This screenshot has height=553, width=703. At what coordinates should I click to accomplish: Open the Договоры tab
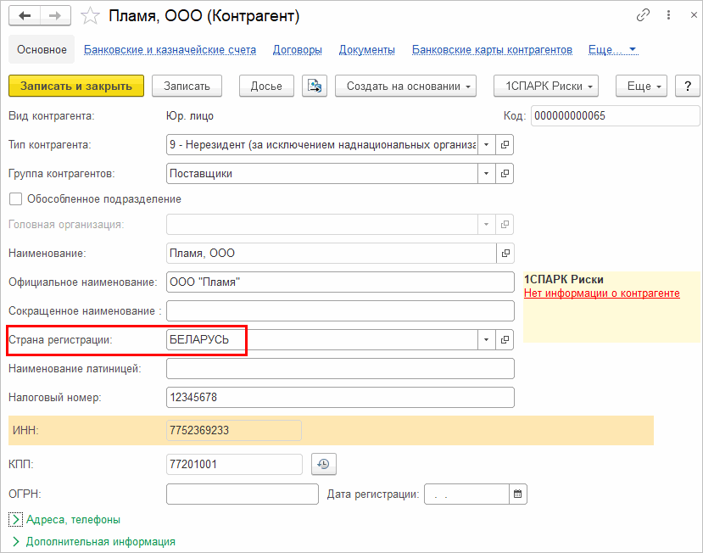point(297,50)
